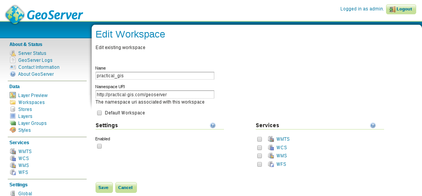Open the Stores page
This screenshot has width=422, height=196.
click(25, 109)
